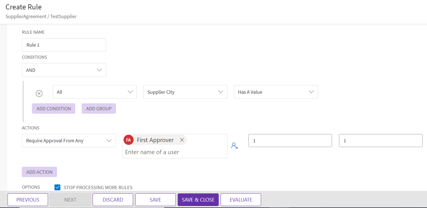Screen dimensions: 427x208
Task: Discard the rule changes
Action: (113, 200)
